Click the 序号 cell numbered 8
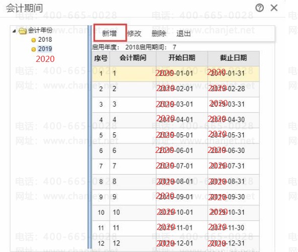298x252 pixels. tap(101, 182)
